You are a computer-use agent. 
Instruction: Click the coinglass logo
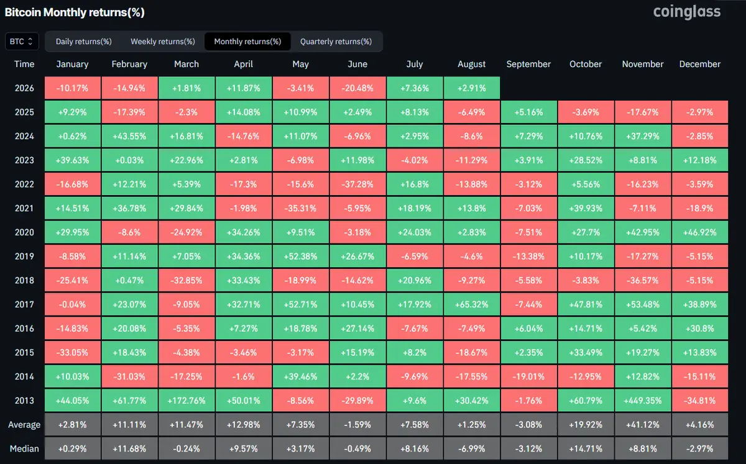pyautogui.click(x=687, y=12)
